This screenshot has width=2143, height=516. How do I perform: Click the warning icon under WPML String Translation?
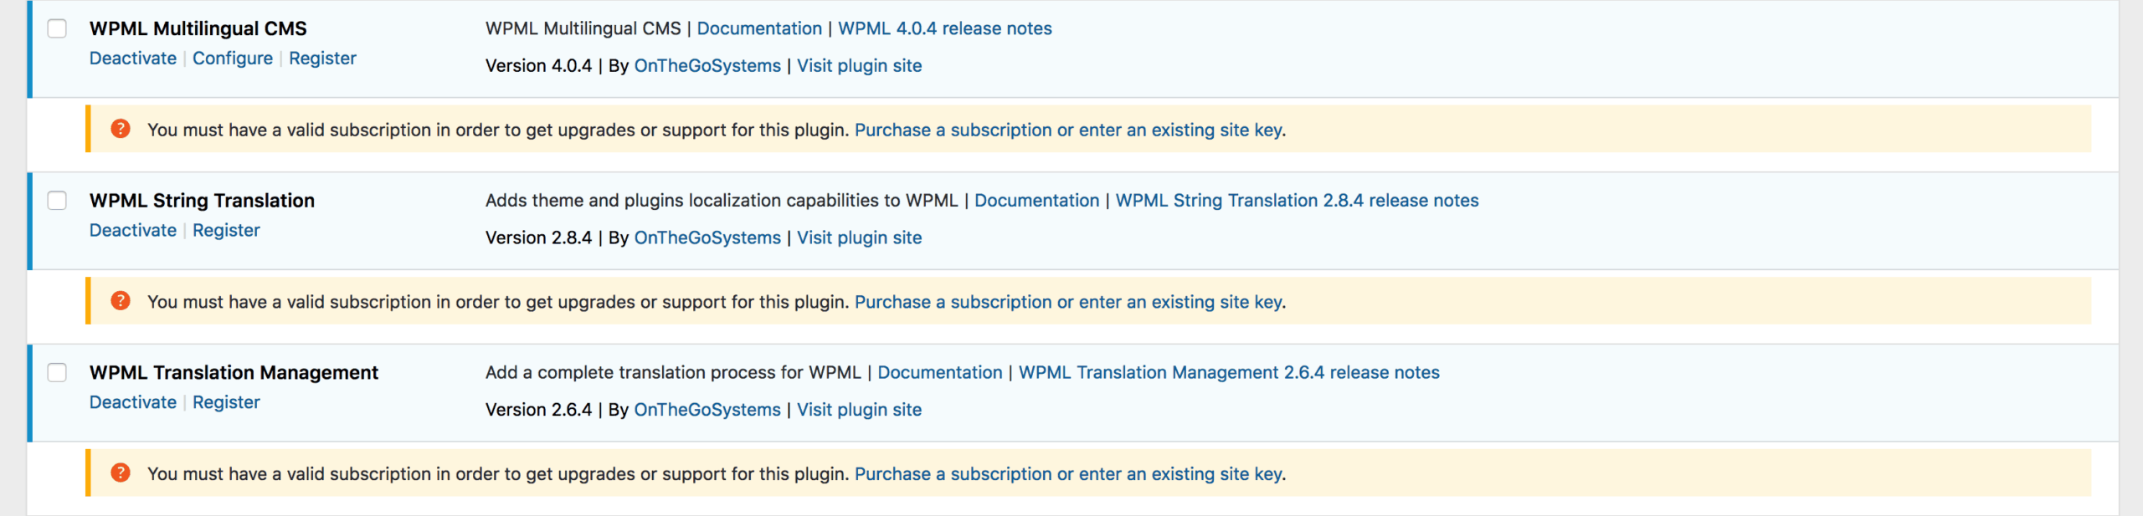pos(121,301)
